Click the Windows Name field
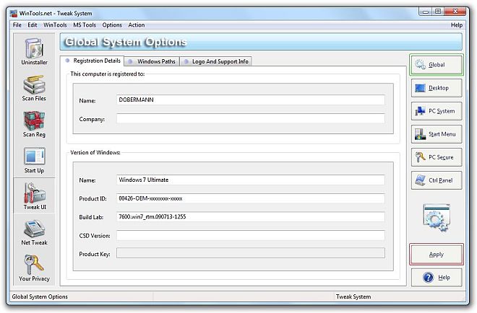The width and height of the screenshot is (477, 313). pyautogui.click(x=251, y=180)
